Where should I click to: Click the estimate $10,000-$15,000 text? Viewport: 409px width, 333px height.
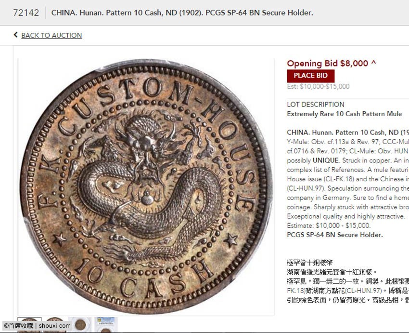pyautogui.click(x=318, y=86)
